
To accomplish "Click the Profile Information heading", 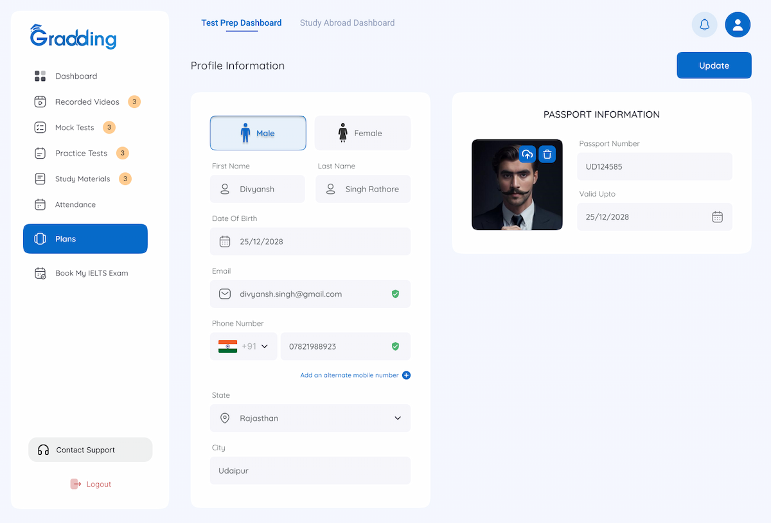I will click(238, 66).
